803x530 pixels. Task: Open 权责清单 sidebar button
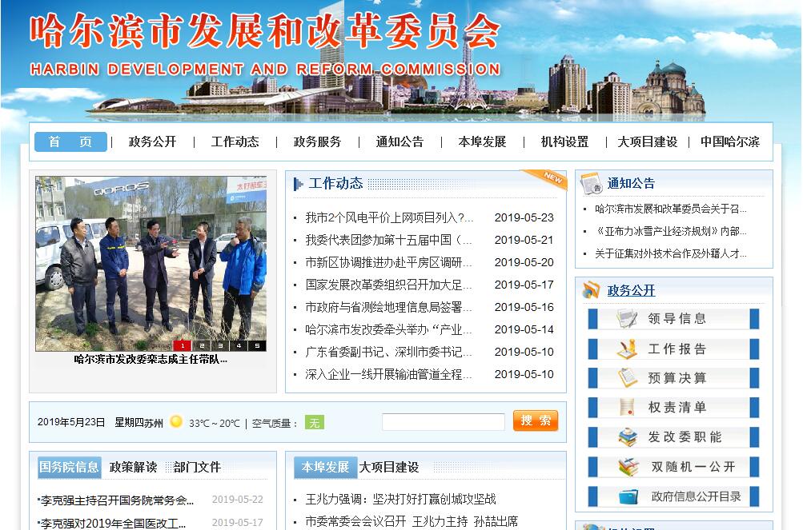click(673, 407)
